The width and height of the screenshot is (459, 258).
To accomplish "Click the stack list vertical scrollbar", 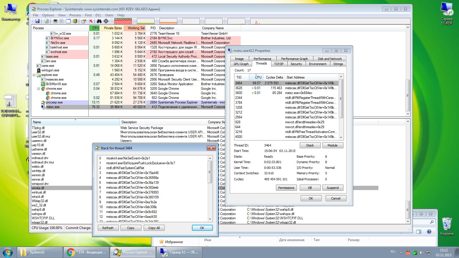I will 210,189.
